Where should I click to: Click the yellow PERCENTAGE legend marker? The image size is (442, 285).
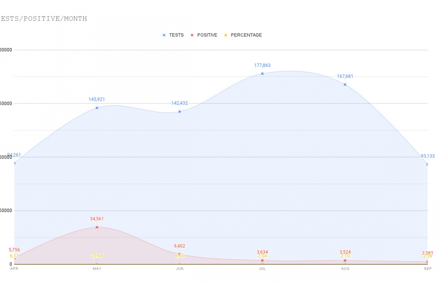tap(226, 35)
